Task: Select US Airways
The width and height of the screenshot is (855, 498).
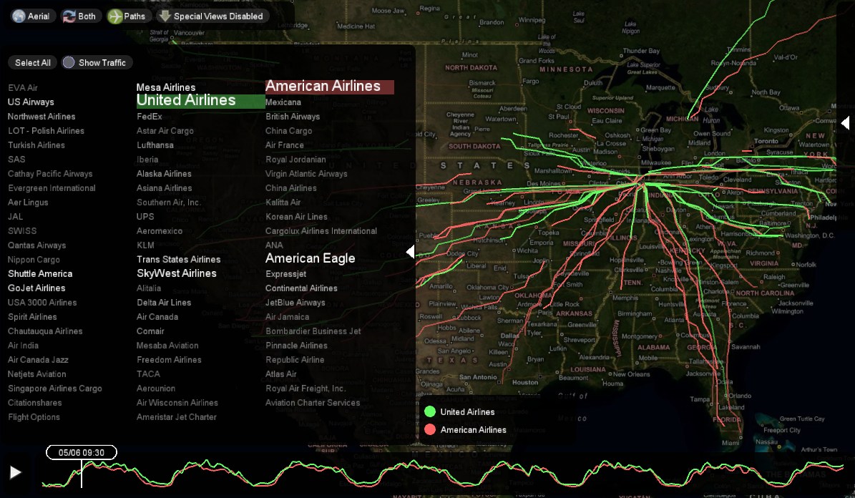Action: pyautogui.click(x=31, y=102)
